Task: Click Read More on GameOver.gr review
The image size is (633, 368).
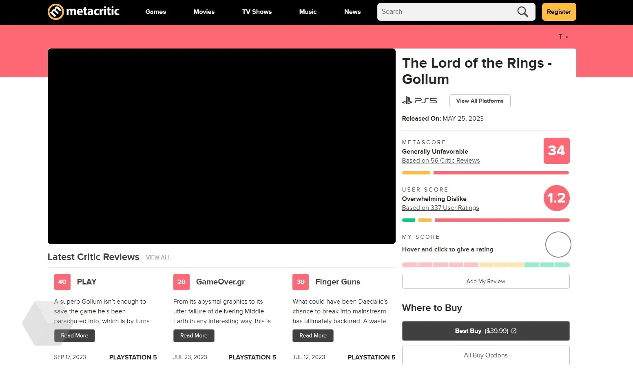Action: click(x=194, y=336)
